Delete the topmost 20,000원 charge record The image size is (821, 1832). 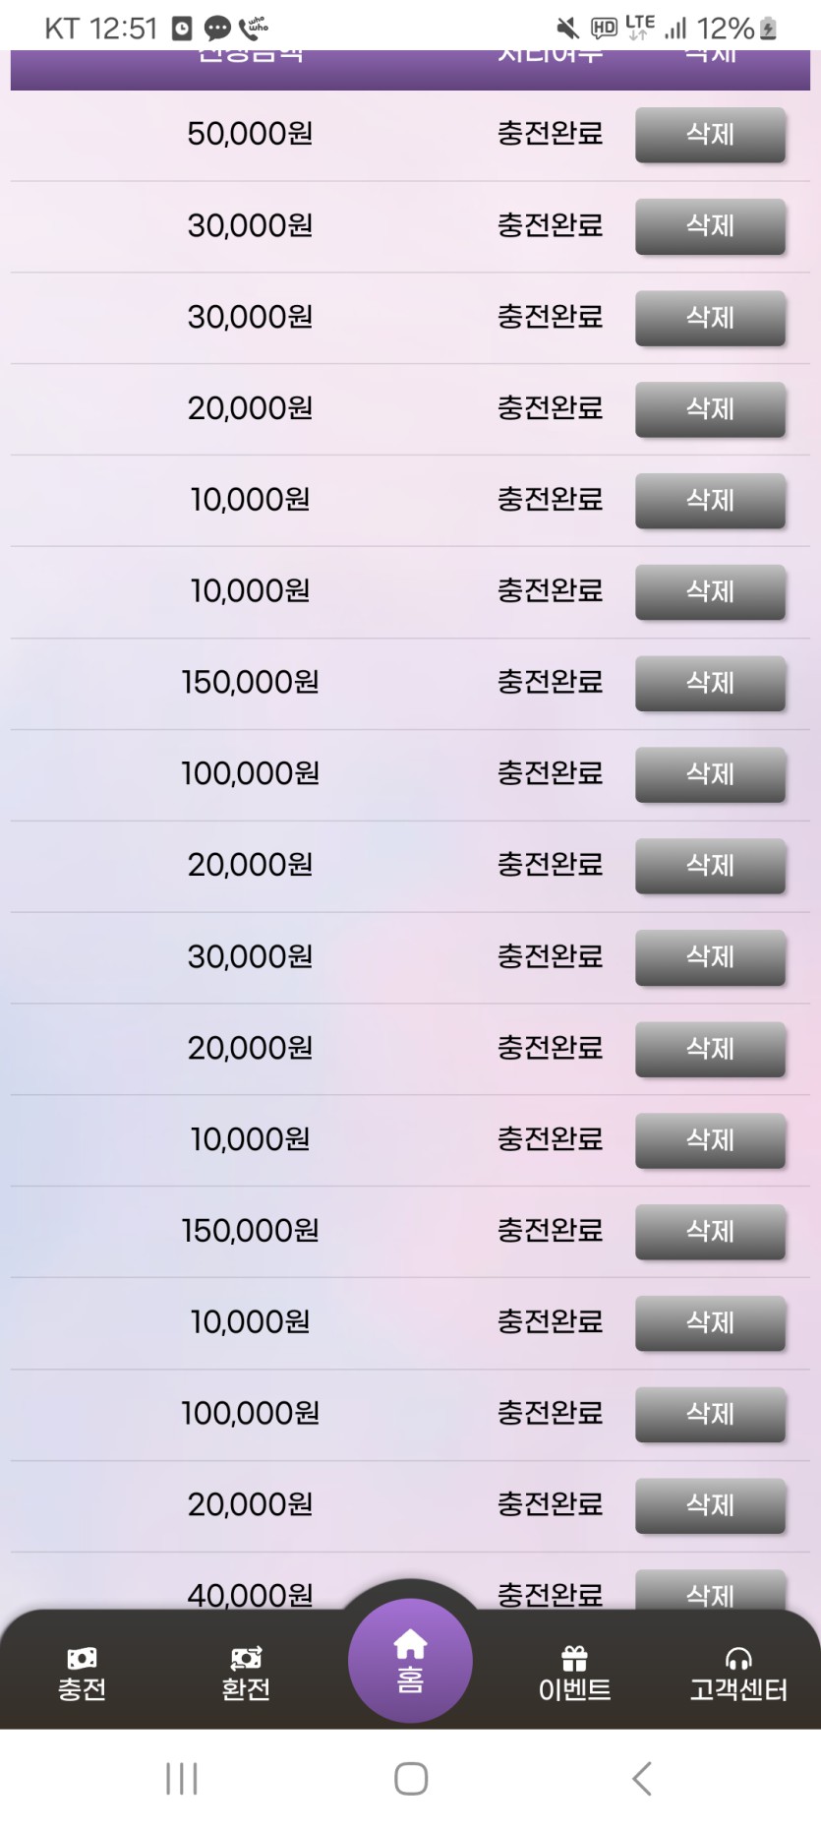[710, 409]
